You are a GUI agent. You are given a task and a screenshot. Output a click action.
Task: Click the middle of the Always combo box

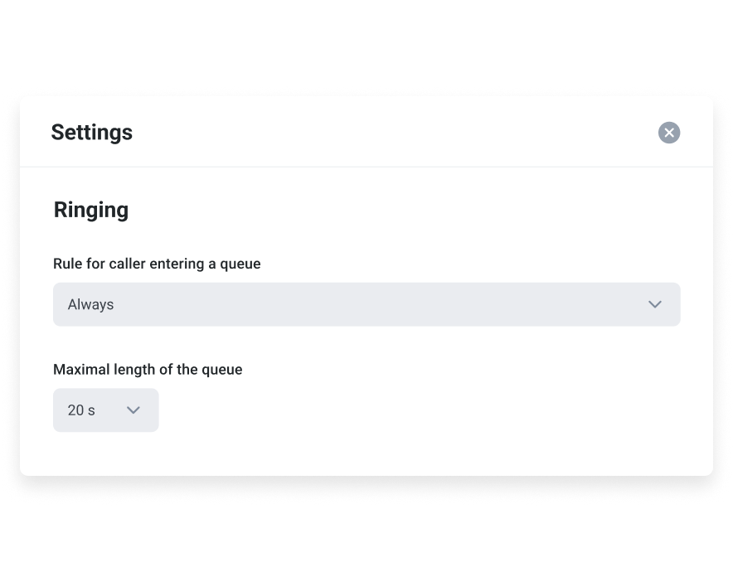coord(366,304)
